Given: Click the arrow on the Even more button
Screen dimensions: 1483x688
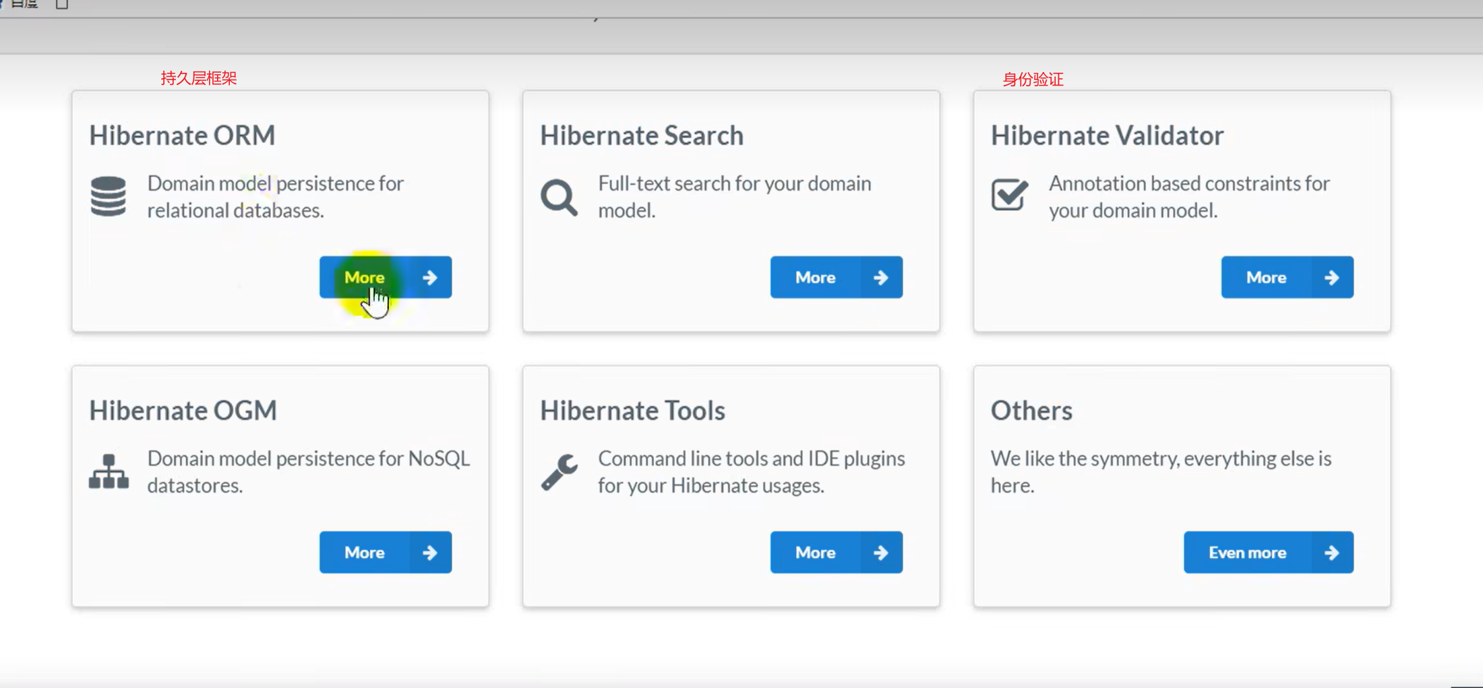Looking at the screenshot, I should [1332, 552].
